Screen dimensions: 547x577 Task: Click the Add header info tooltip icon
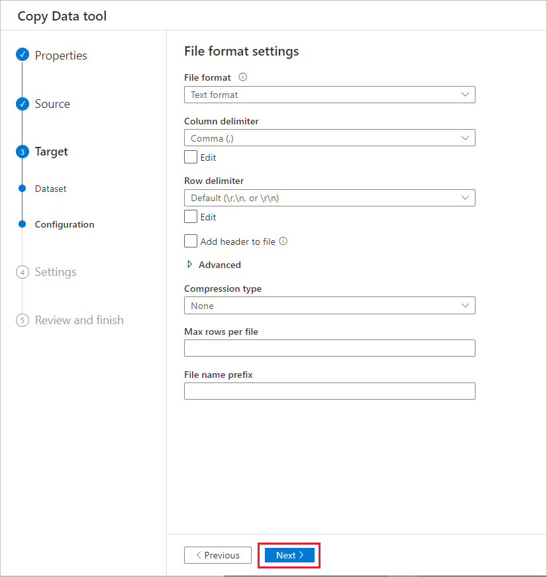click(283, 241)
